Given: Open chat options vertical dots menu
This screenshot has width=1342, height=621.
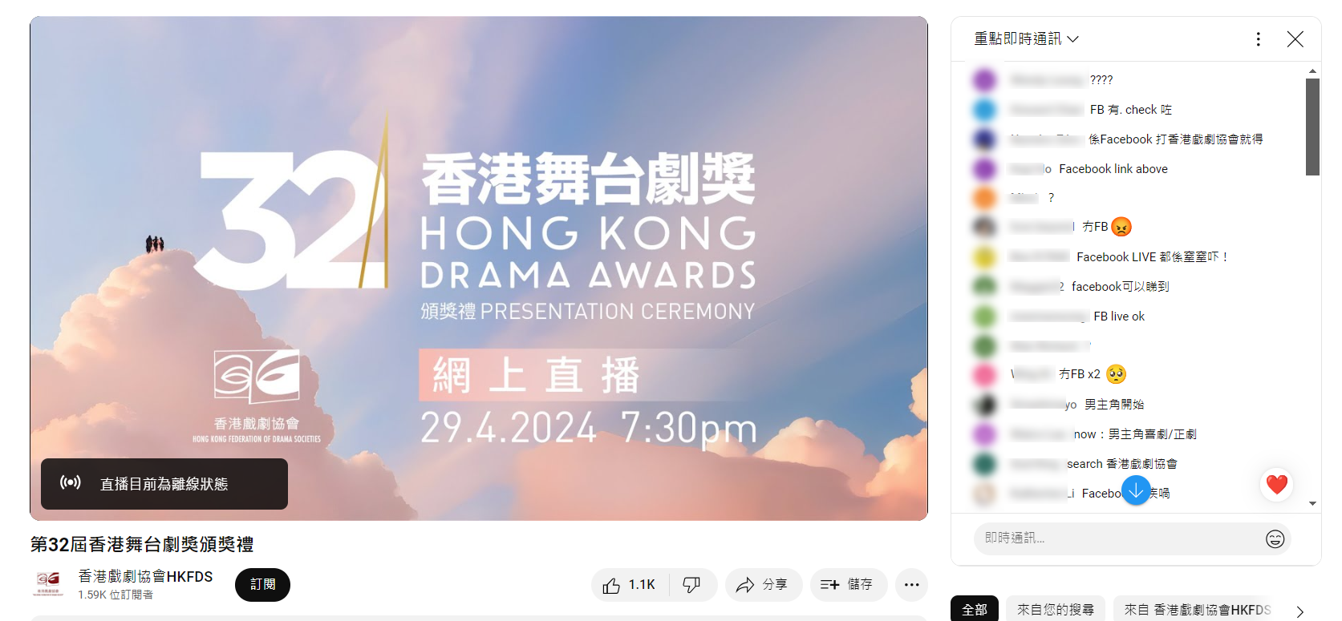Looking at the screenshot, I should (1258, 39).
